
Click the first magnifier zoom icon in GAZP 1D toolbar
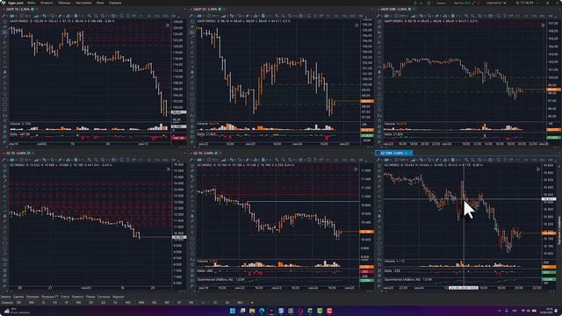click(x=90, y=16)
